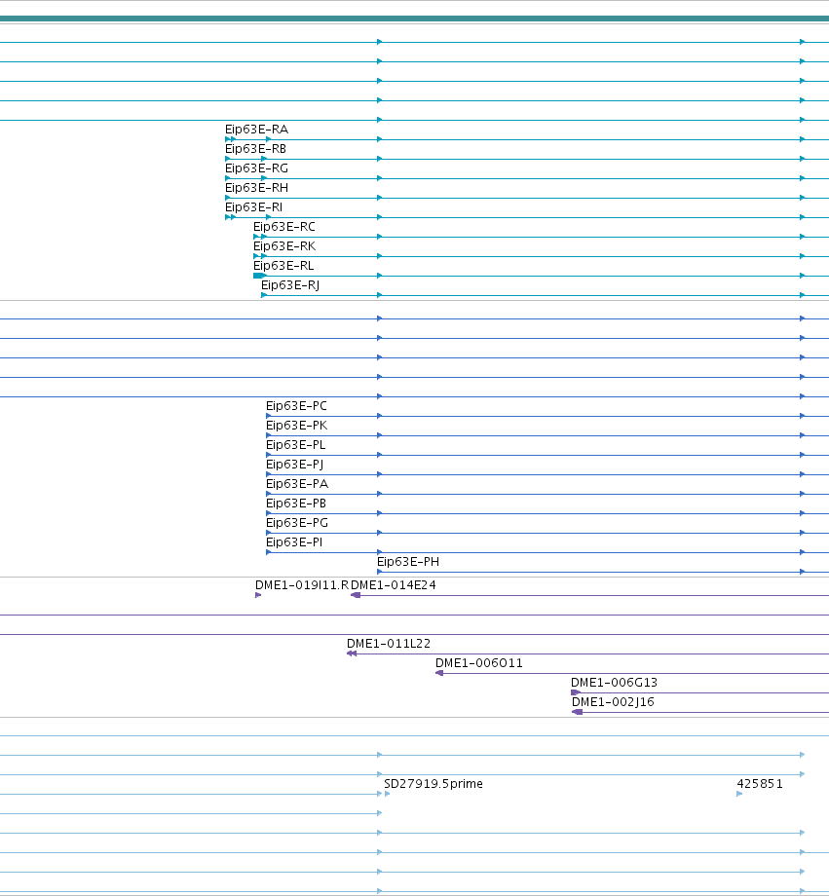The image size is (829, 896).
Task: Select the 425851 feature label
Action: click(x=760, y=783)
